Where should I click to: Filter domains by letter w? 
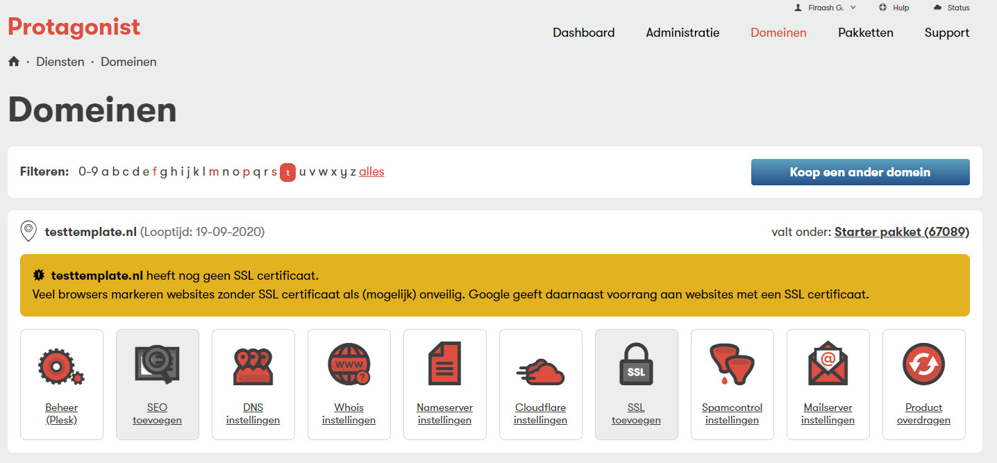[x=323, y=172]
